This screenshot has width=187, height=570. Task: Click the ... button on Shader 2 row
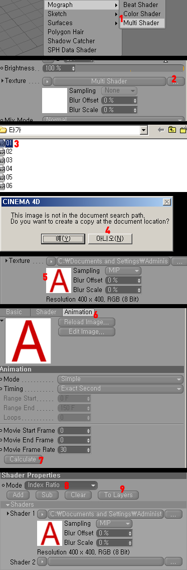[173, 562]
